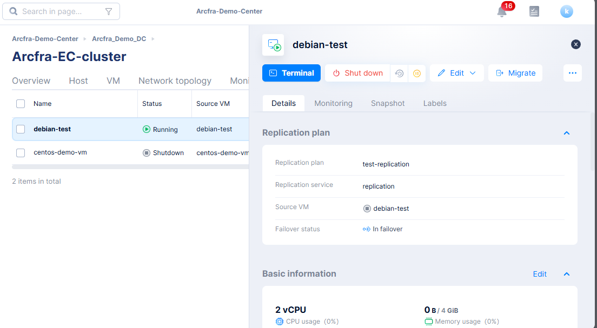This screenshot has width=597, height=328.
Task: Click the debian-test VM running icon
Action: click(x=273, y=45)
